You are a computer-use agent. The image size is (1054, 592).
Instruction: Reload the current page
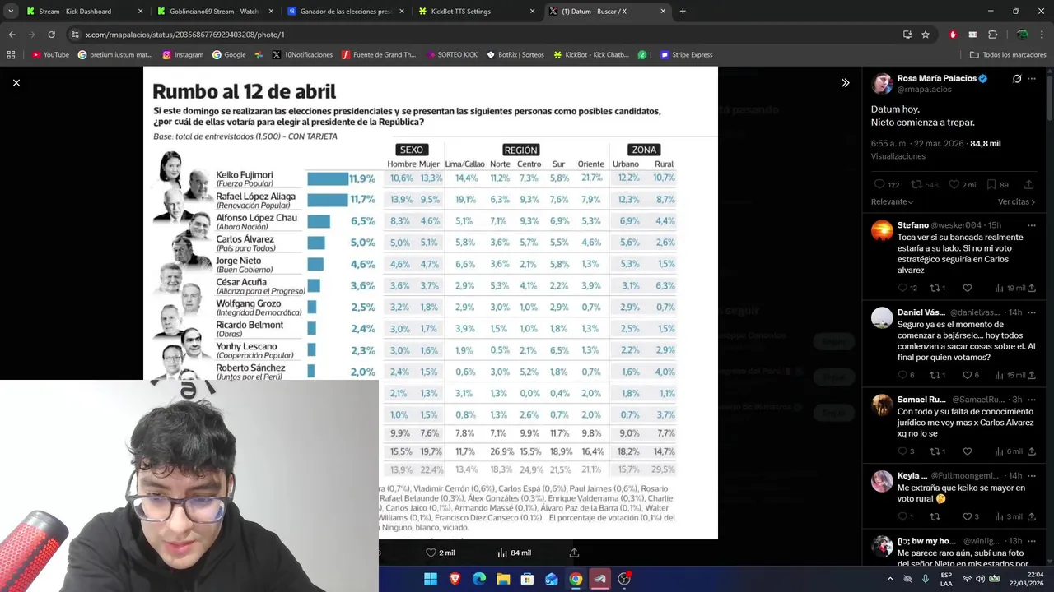[51, 35]
